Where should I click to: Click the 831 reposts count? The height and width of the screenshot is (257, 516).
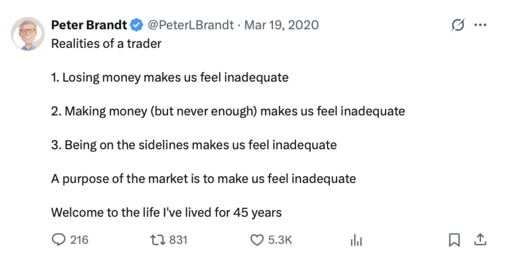pyautogui.click(x=178, y=240)
